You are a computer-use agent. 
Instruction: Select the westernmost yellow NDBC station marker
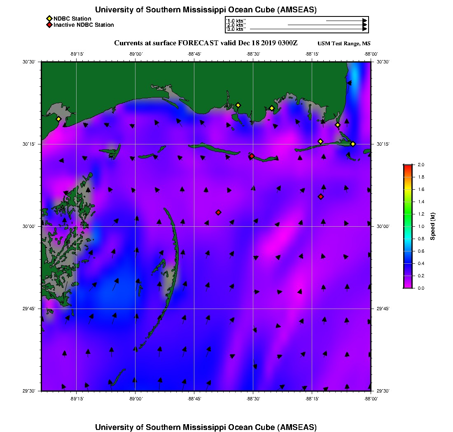[x=59, y=119]
